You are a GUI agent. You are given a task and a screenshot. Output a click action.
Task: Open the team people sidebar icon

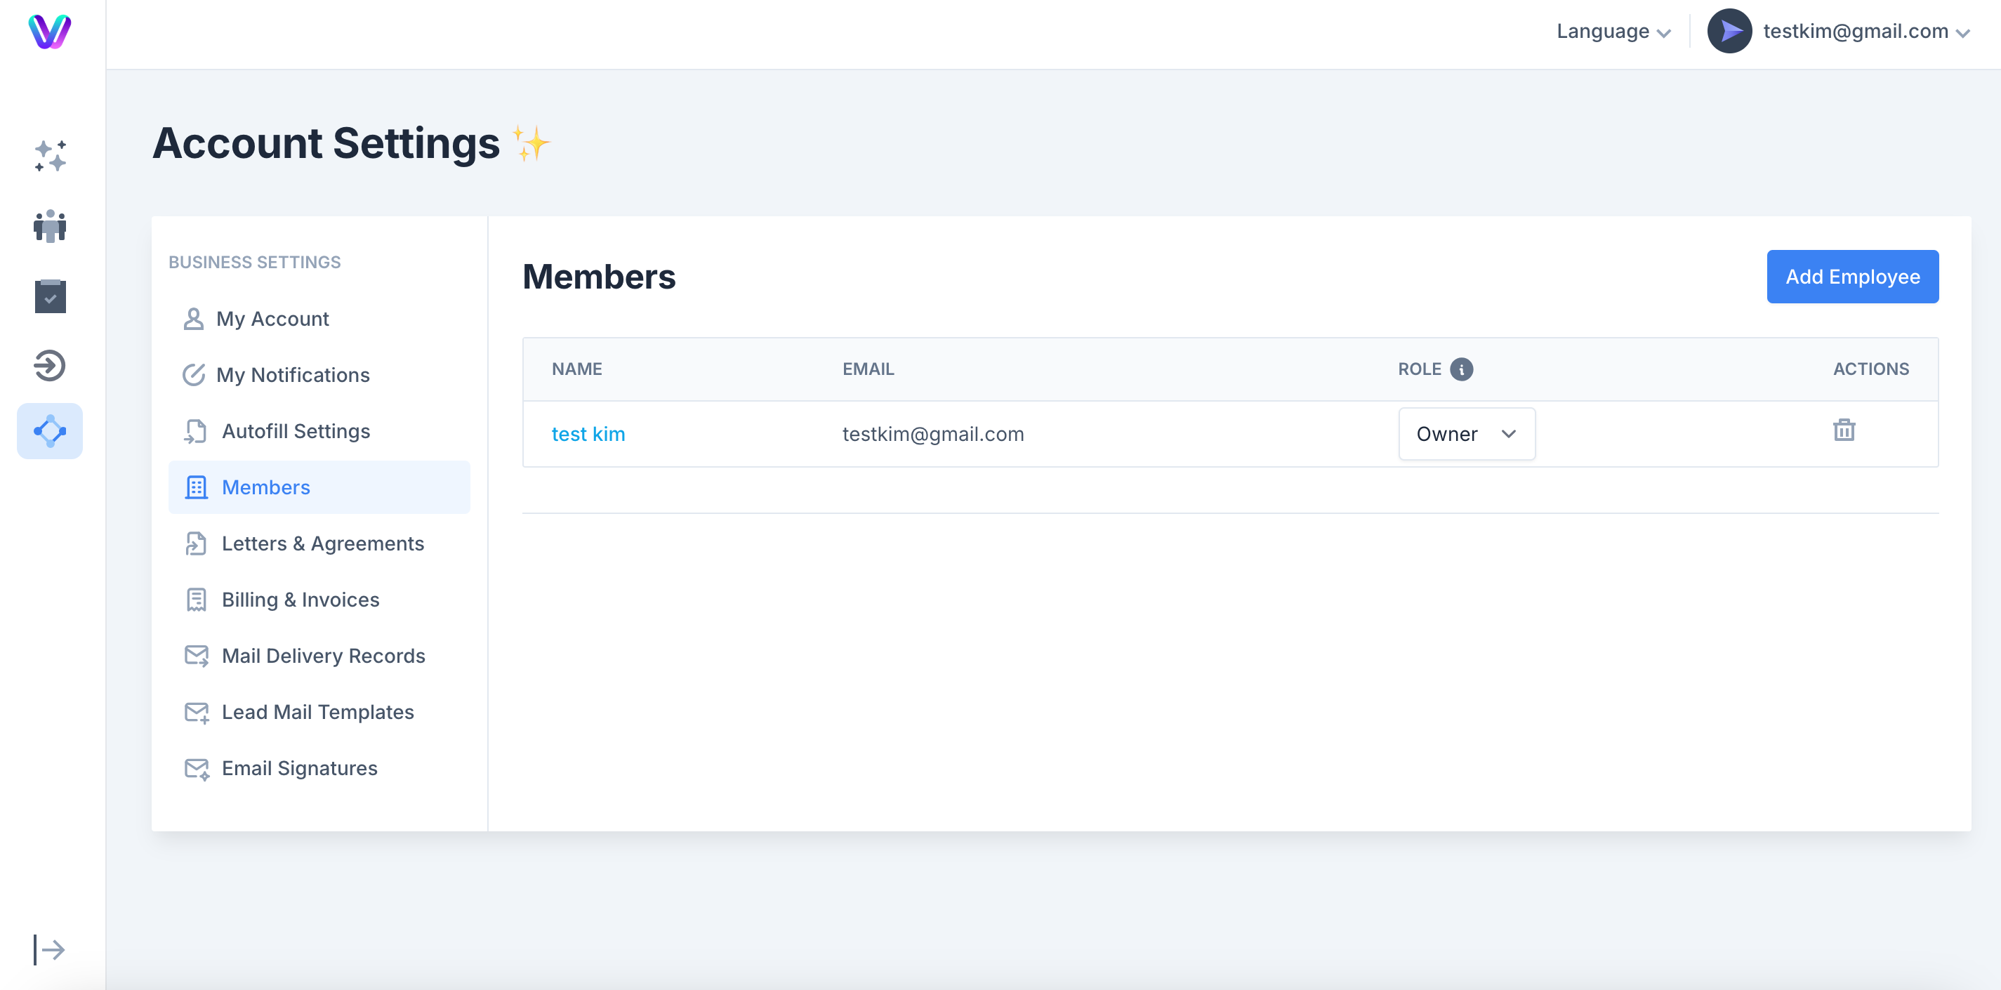[x=50, y=226]
